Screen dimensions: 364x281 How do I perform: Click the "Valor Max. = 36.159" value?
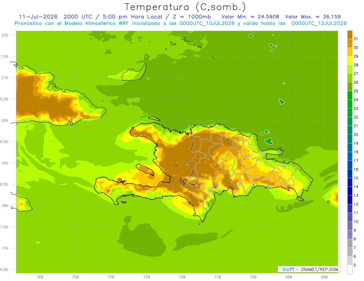(313, 17)
